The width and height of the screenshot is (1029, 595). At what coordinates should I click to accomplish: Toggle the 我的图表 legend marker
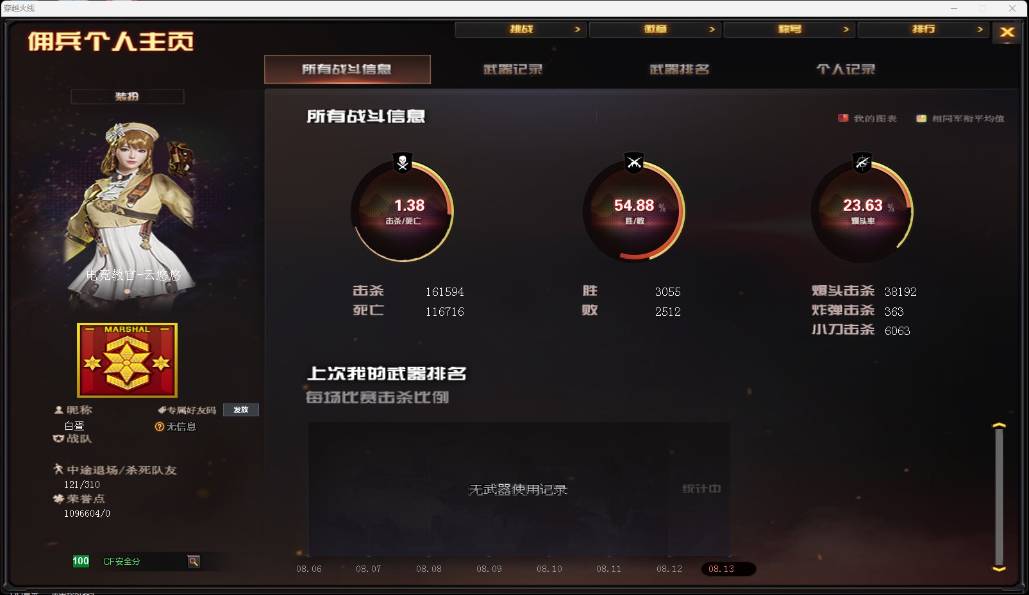coord(843,118)
